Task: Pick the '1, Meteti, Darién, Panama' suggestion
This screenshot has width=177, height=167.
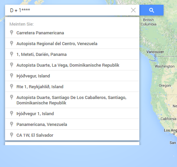Action: pos(72,54)
